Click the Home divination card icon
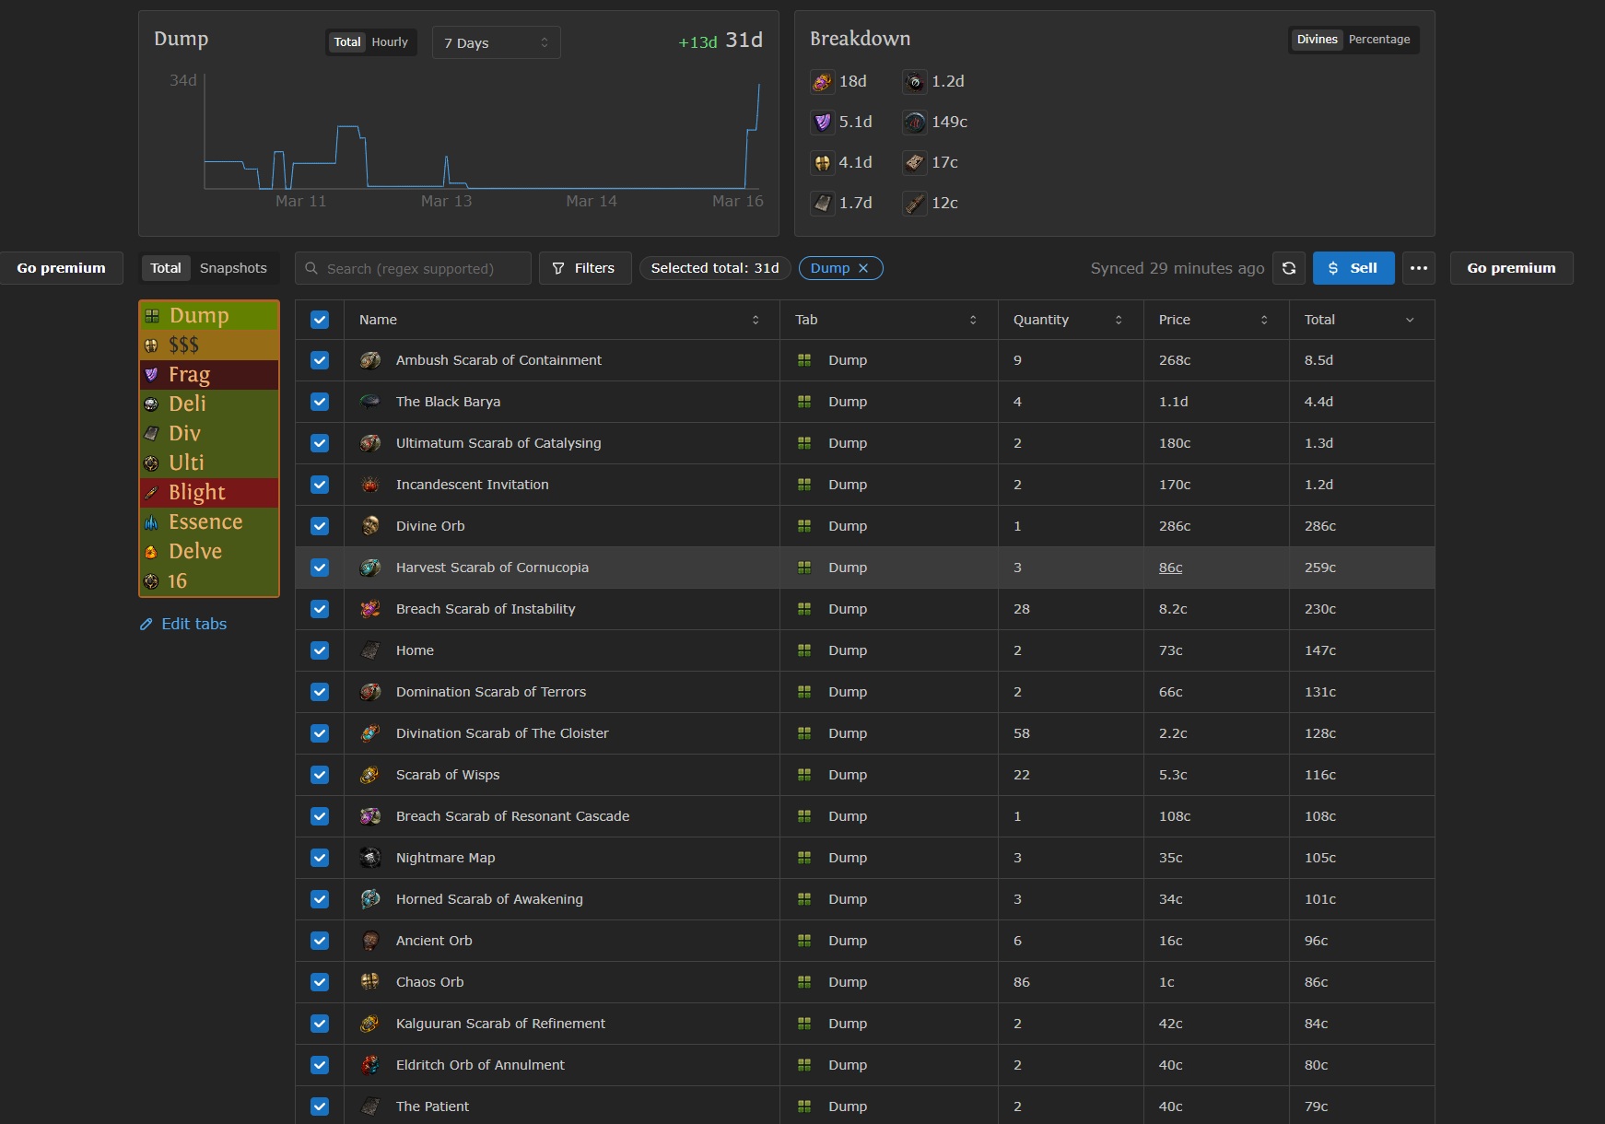Screen dimensions: 1605x1124 (370, 650)
